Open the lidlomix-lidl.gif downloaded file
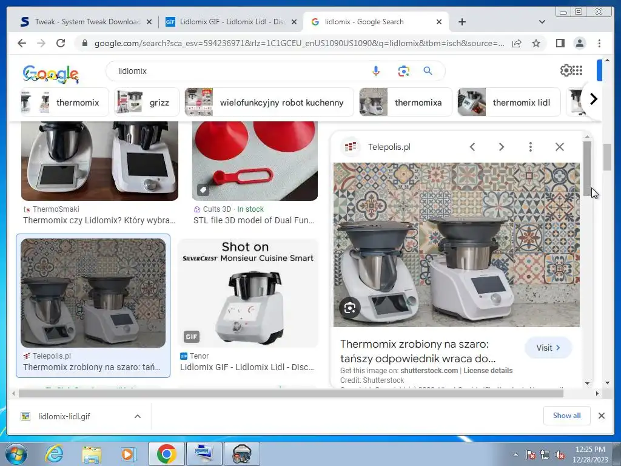The height and width of the screenshot is (466, 621). [64, 416]
